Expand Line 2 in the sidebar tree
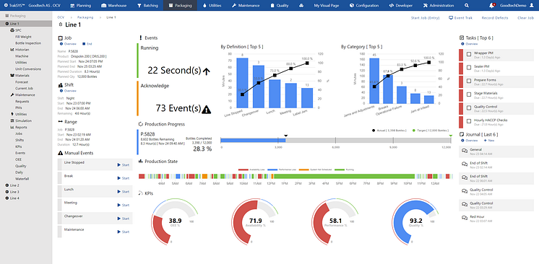539x264 pixels. 7,185
